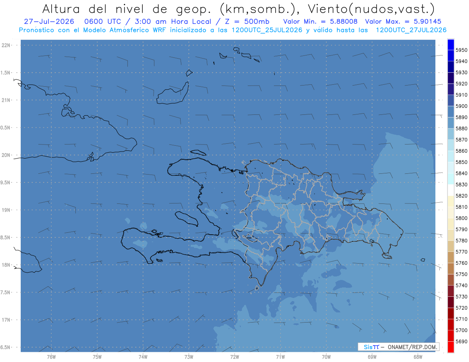The width and height of the screenshot is (469, 362).
Task: Click 'Valor Max. = 5.90145'
Action: coord(403,21)
